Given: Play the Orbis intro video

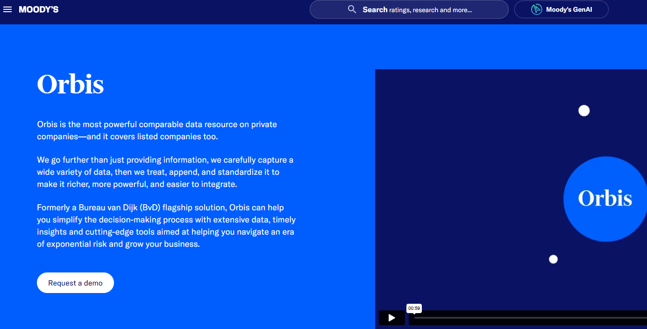Looking at the screenshot, I should 391,318.
